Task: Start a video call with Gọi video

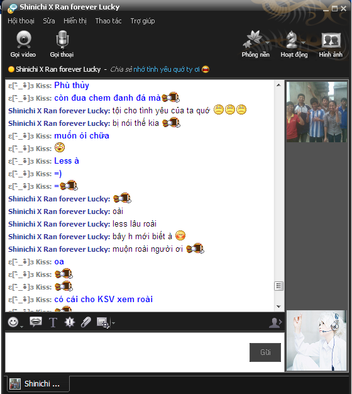Action: [23, 43]
